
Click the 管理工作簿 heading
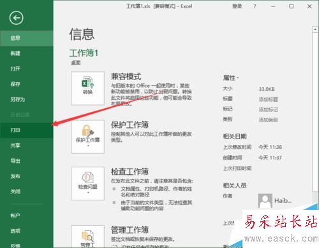(x=130, y=230)
